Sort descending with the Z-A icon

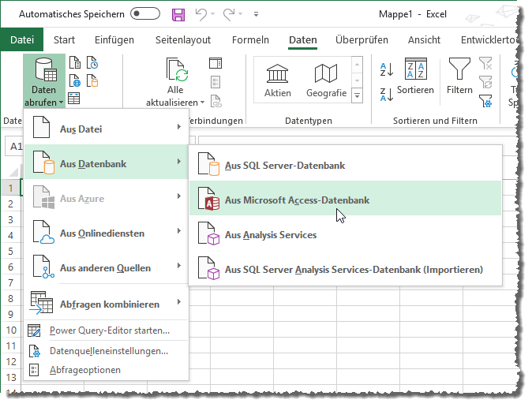387,95
